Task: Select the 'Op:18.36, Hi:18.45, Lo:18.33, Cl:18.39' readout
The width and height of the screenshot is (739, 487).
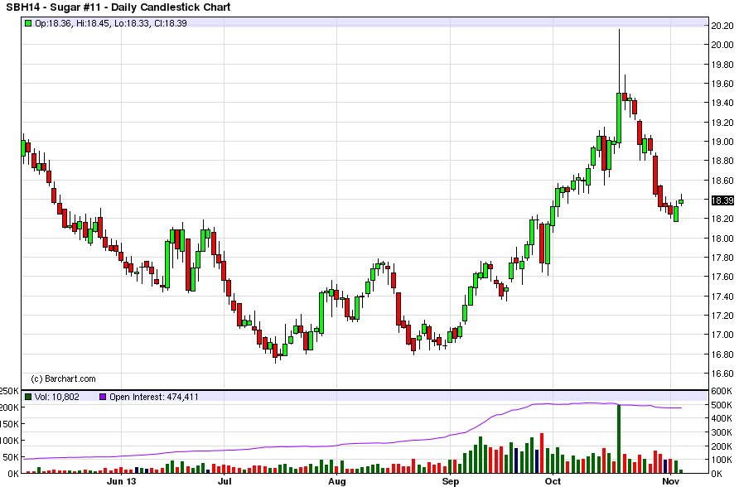Action: point(111,23)
